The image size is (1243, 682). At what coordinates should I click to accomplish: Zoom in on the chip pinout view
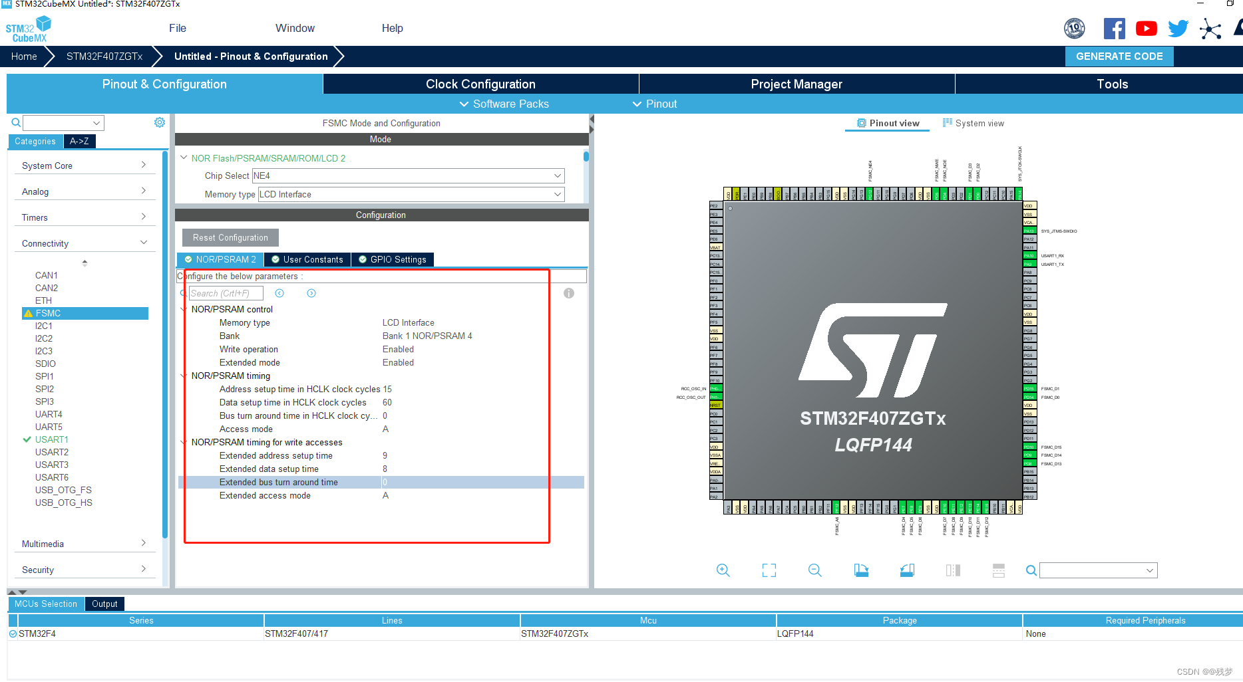point(723,570)
